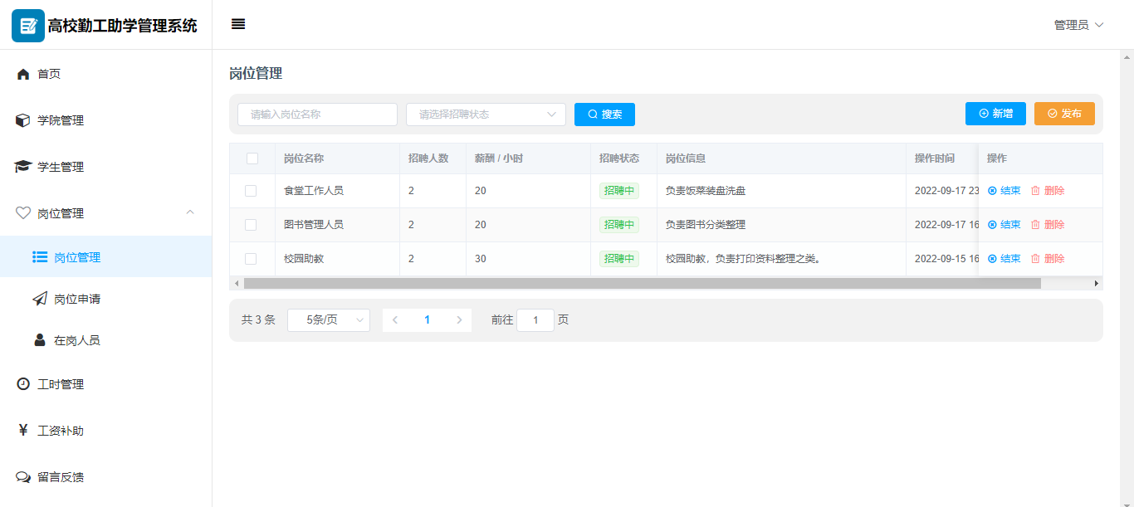Open the 5条/页 page size dropdown
Screen dimensions: 1134x507
pos(329,320)
